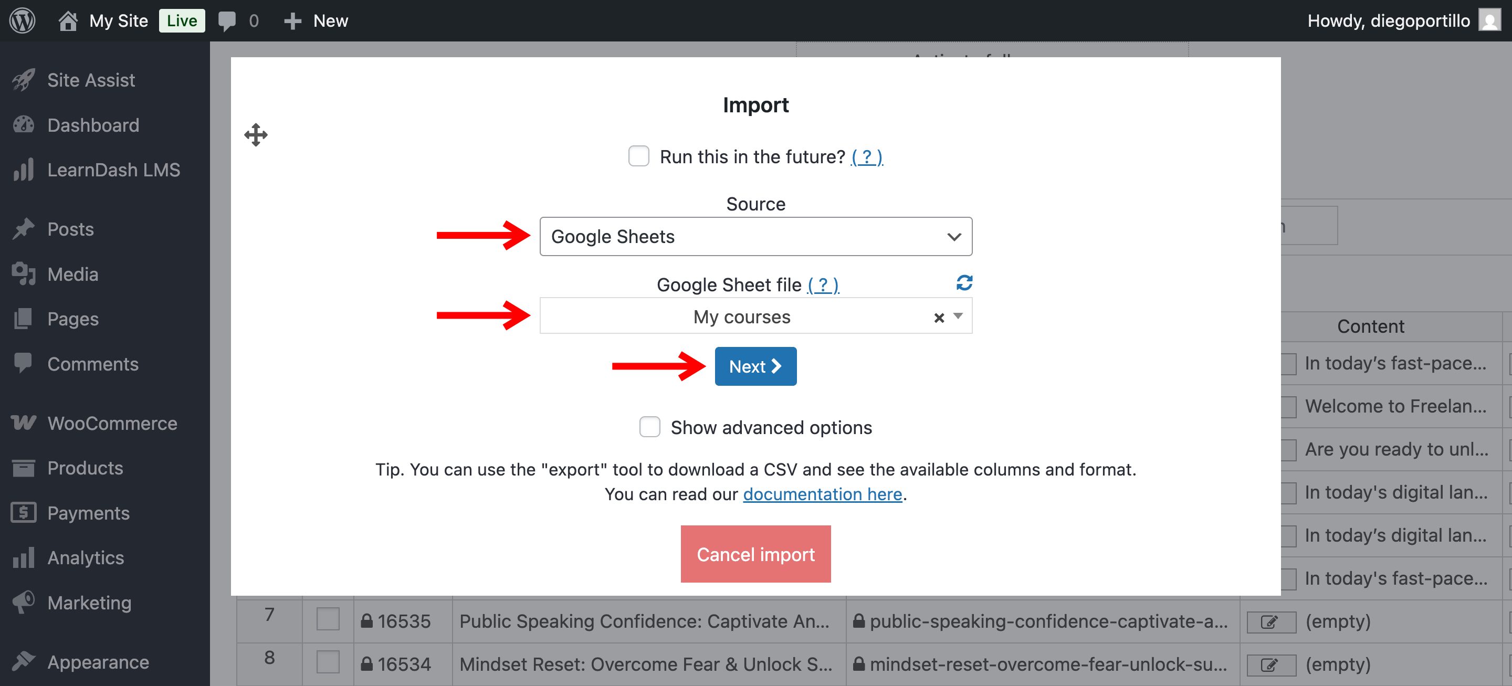Open the Source dropdown showing Google Sheets
The image size is (1512, 686).
click(755, 237)
